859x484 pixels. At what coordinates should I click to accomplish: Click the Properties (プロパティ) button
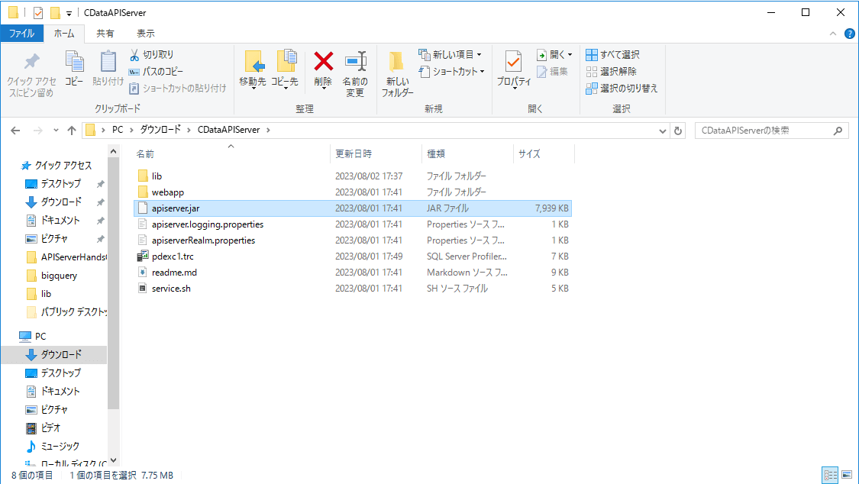[x=513, y=69]
